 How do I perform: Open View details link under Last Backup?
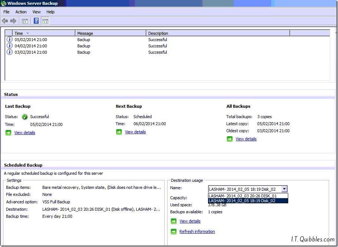pos(25,133)
